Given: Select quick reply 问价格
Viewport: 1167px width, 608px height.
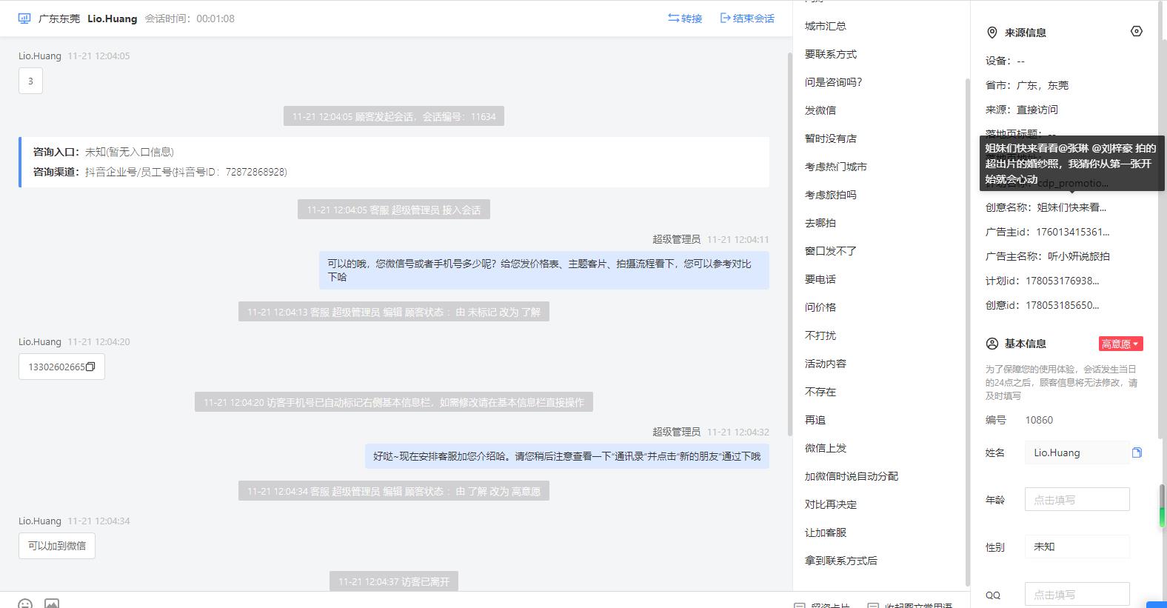Looking at the screenshot, I should click(820, 307).
